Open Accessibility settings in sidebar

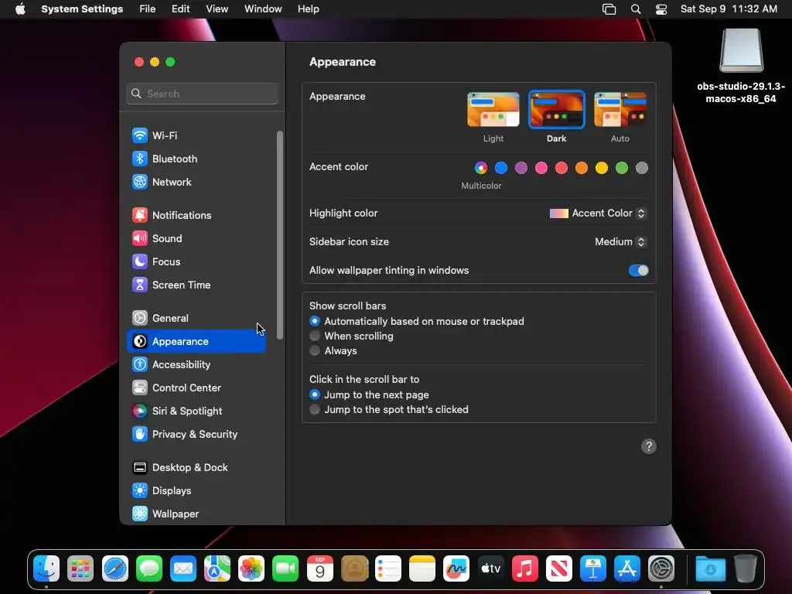[x=196, y=365]
